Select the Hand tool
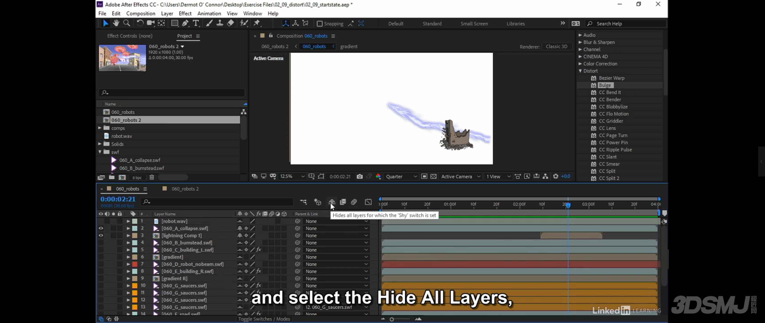 (116, 23)
